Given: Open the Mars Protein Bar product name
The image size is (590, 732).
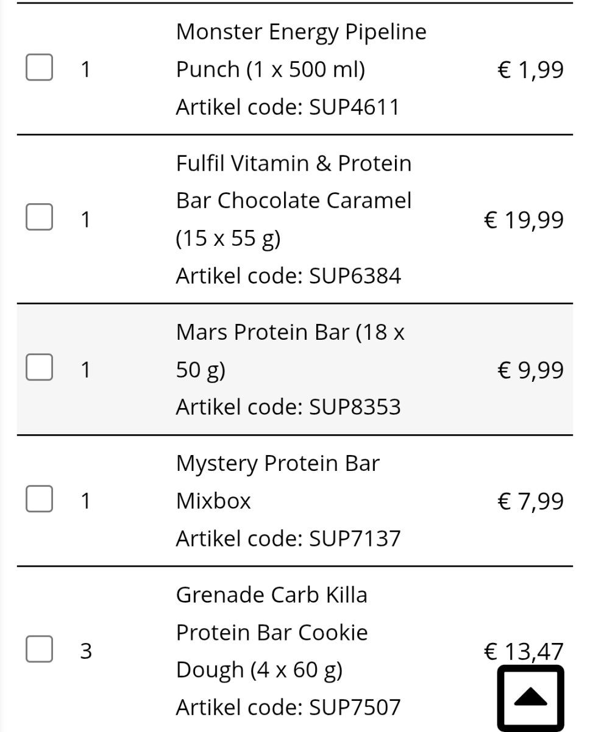Looking at the screenshot, I should point(290,351).
